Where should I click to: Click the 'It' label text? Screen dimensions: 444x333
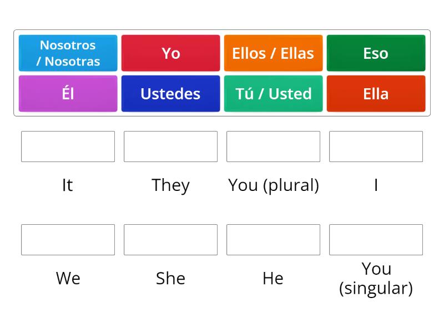[68, 185]
